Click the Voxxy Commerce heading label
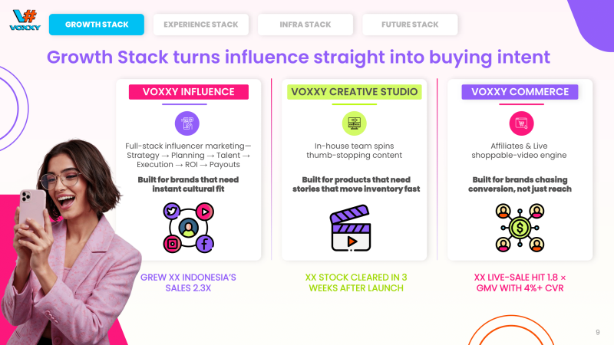The width and height of the screenshot is (614, 345). pos(520,92)
